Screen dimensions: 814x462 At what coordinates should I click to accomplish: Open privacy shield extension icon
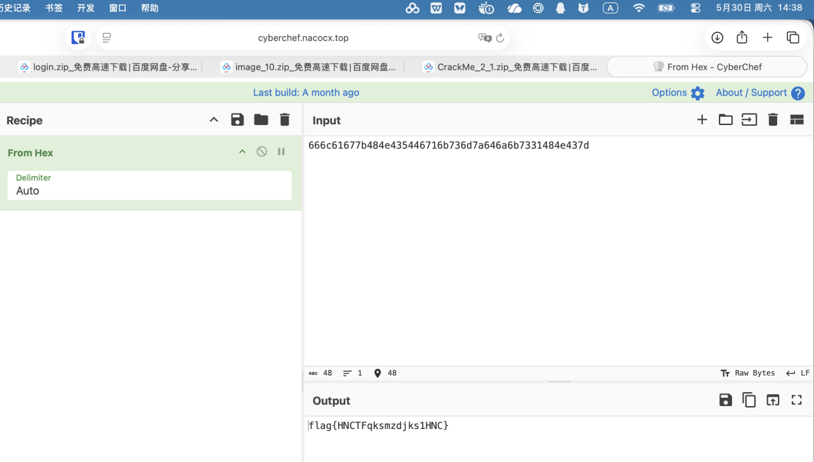click(x=78, y=38)
